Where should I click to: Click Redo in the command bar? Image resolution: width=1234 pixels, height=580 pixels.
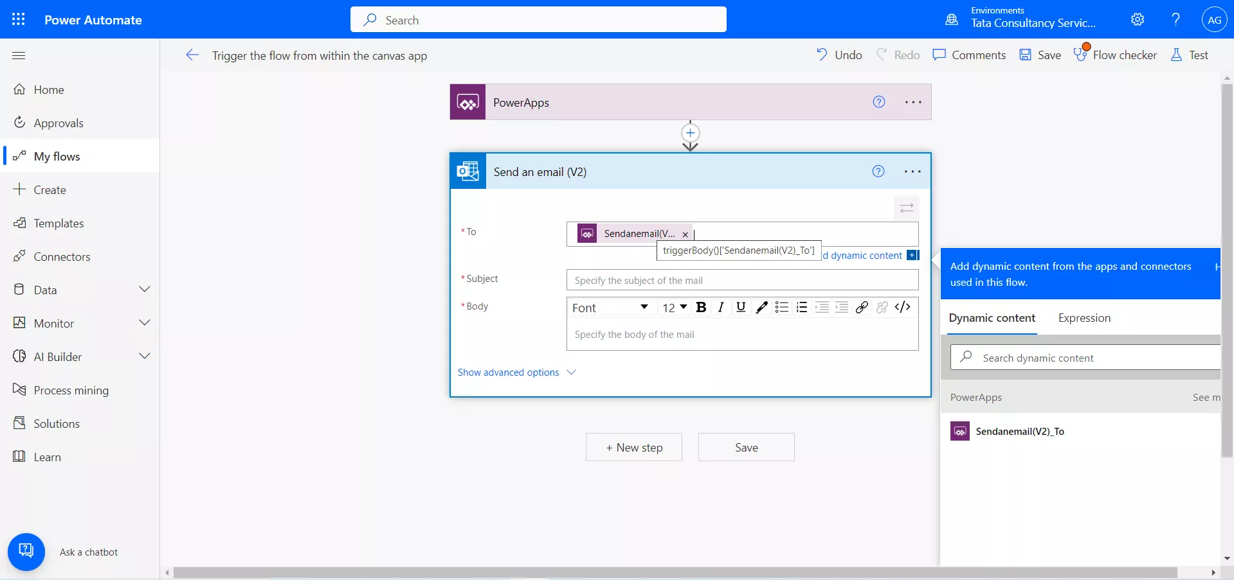point(898,55)
